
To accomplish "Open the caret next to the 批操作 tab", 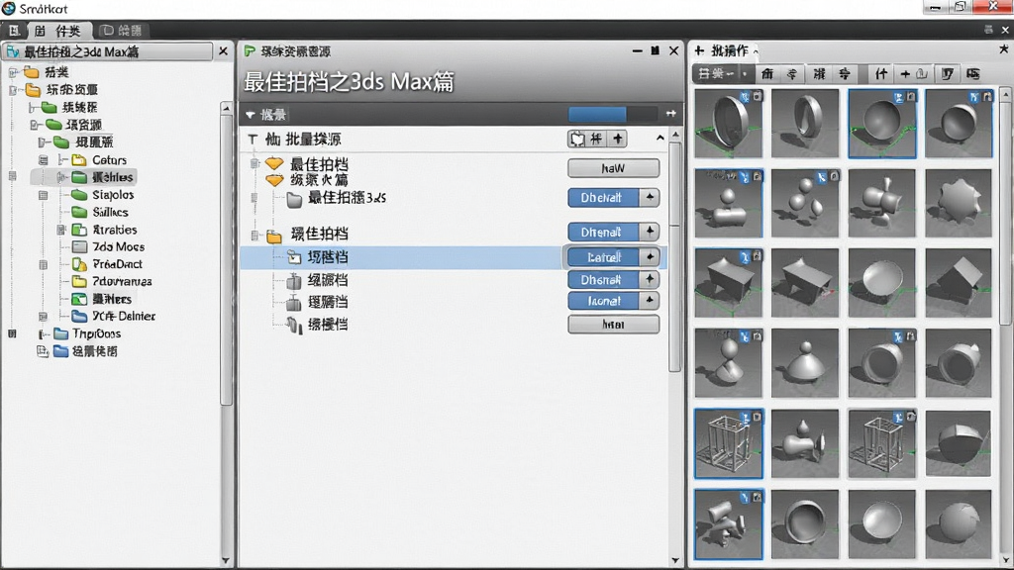I will coord(756,52).
